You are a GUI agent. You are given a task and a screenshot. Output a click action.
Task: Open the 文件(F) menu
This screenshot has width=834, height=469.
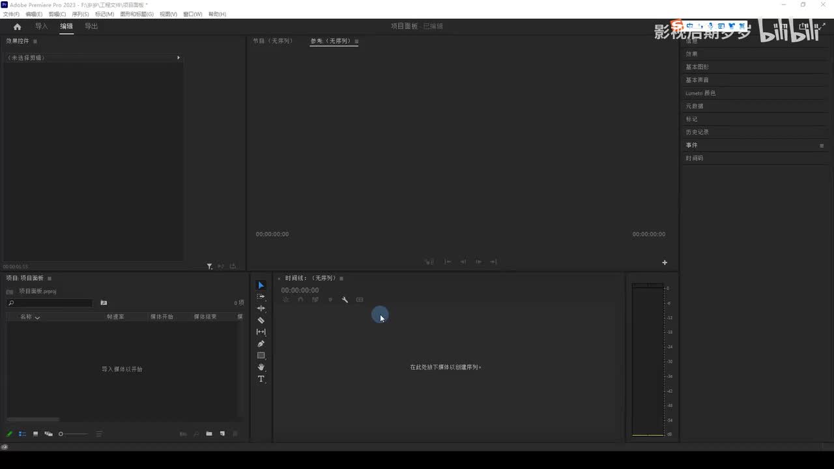point(11,14)
